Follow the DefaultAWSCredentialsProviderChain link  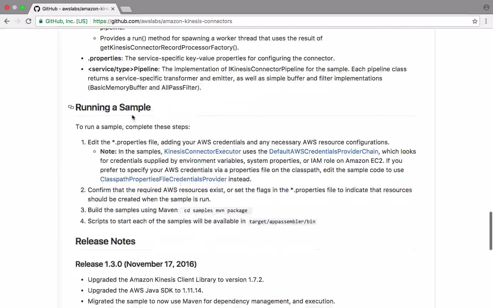(324, 151)
